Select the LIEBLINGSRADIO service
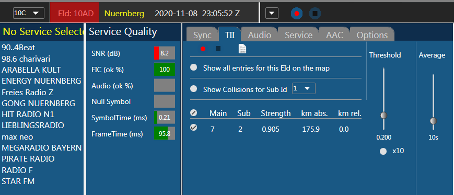Screen dimensions: 454x195 coord(33,125)
